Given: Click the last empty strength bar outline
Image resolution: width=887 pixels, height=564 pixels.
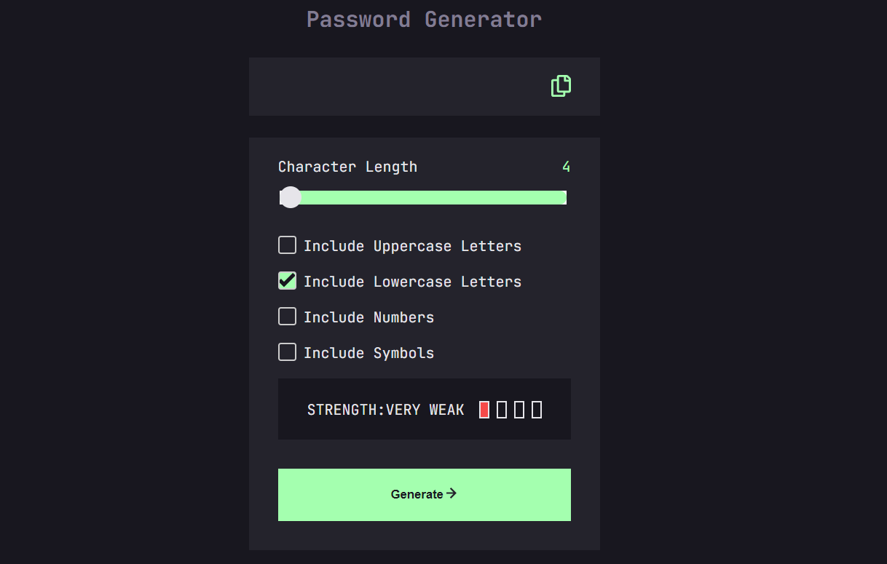Looking at the screenshot, I should [537, 409].
